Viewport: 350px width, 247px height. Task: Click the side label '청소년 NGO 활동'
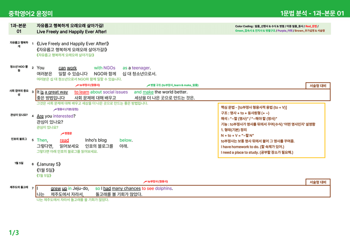(x=19, y=68)
